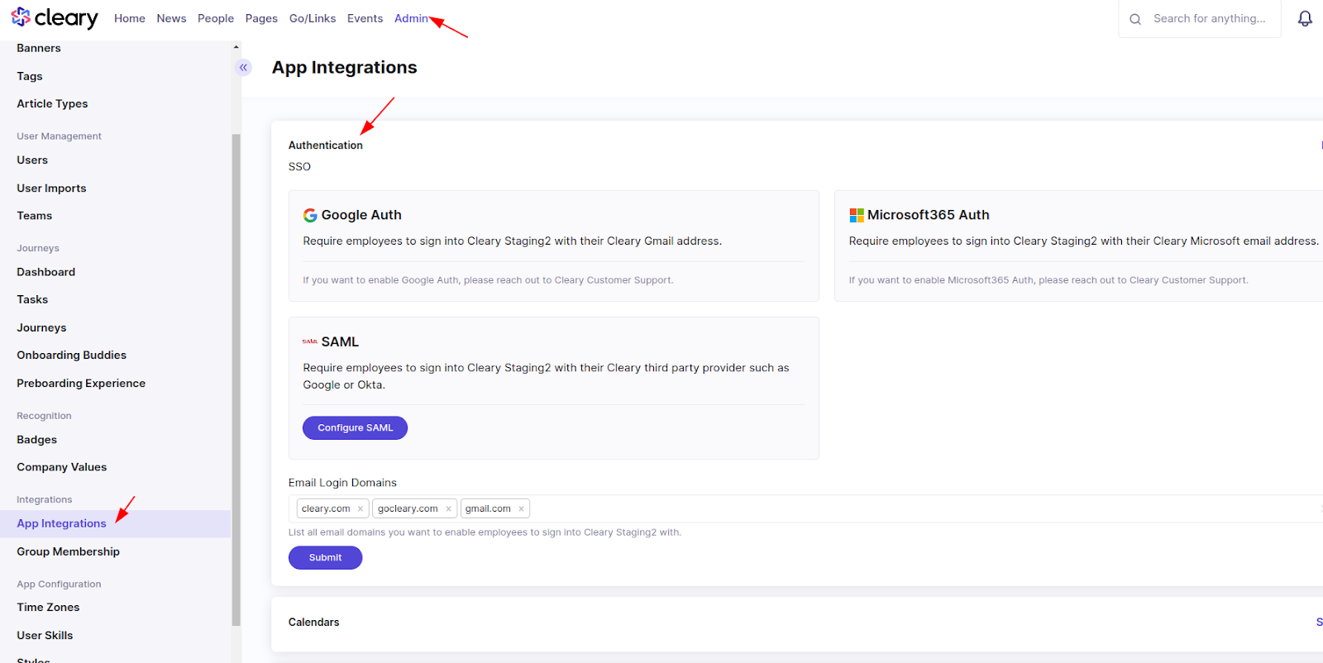Image resolution: width=1323 pixels, height=663 pixels.
Task: Go to Tasks in the sidebar
Action: point(32,299)
